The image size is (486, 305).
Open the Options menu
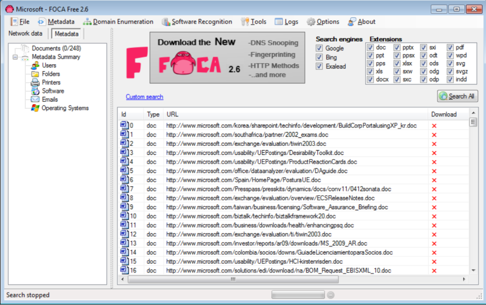(323, 22)
